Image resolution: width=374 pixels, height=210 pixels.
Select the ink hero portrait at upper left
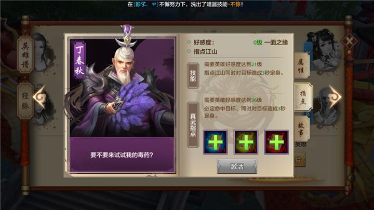(43, 52)
